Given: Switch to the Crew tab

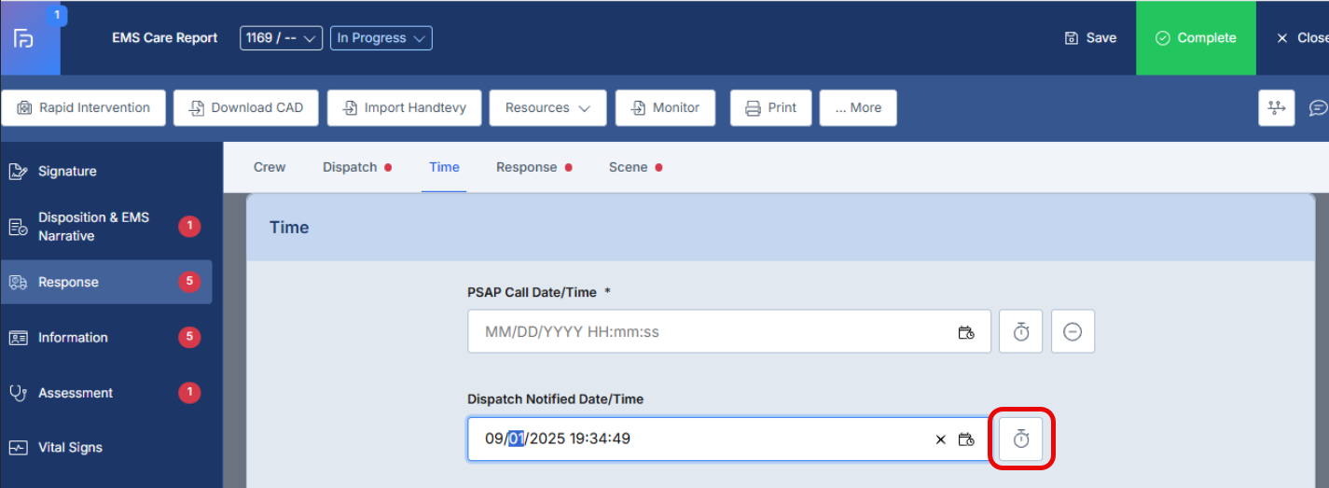Looking at the screenshot, I should (x=270, y=167).
